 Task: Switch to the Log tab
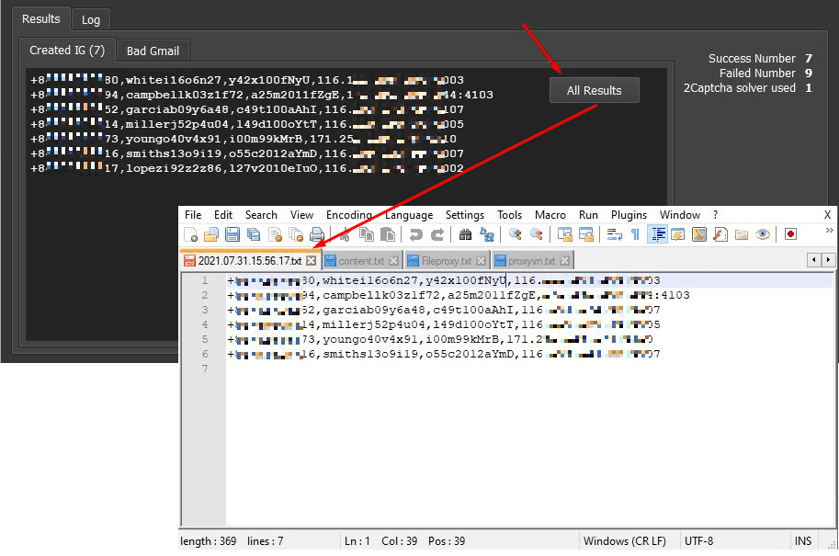tap(91, 19)
